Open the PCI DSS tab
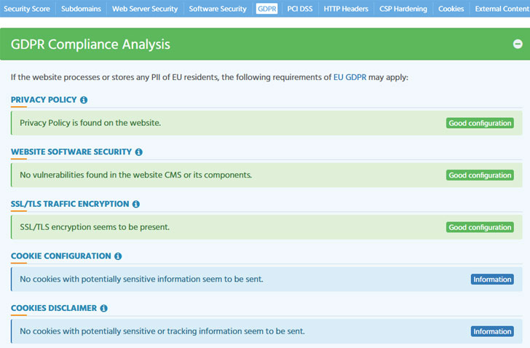Image resolution: width=530 pixels, height=348 pixels. click(x=300, y=9)
